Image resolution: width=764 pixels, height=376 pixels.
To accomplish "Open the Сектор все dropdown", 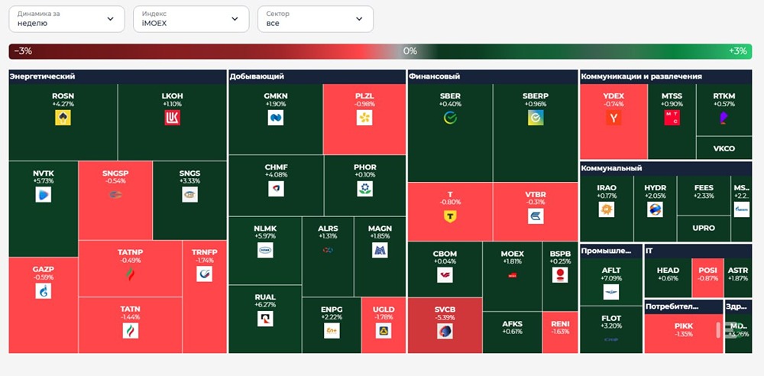I will [x=316, y=19].
